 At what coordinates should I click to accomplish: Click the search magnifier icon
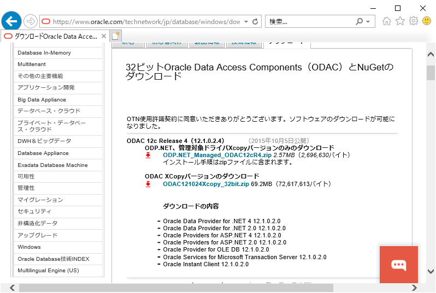360,21
